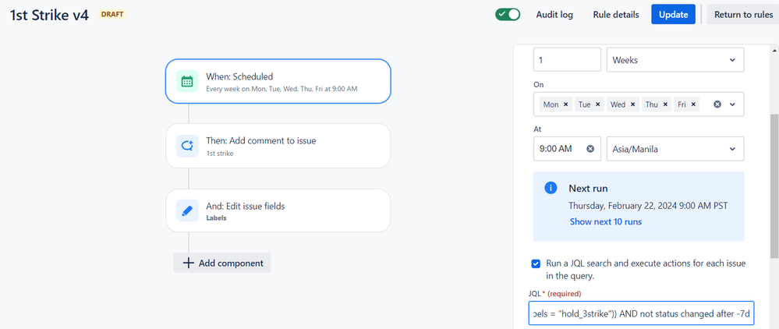Click Show next 10 runs link
Image resolution: width=779 pixels, height=329 pixels.
(606, 221)
